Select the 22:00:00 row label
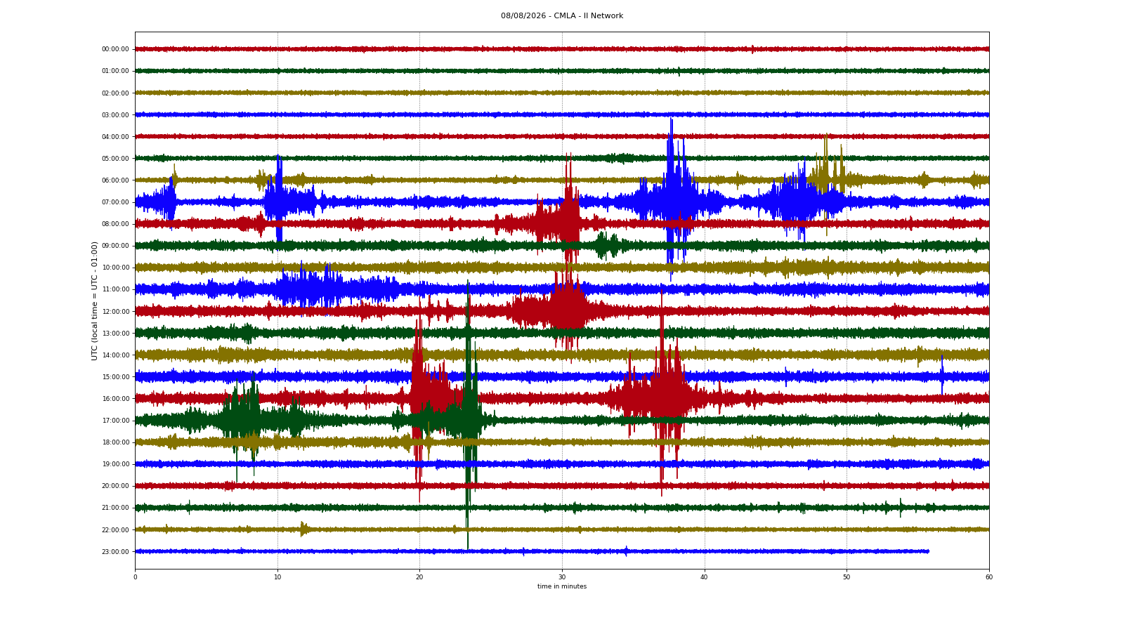This screenshot has height=632, width=1124. point(115,529)
